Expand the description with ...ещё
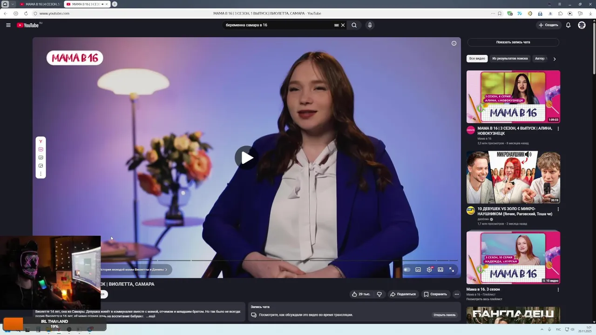 coord(150,316)
